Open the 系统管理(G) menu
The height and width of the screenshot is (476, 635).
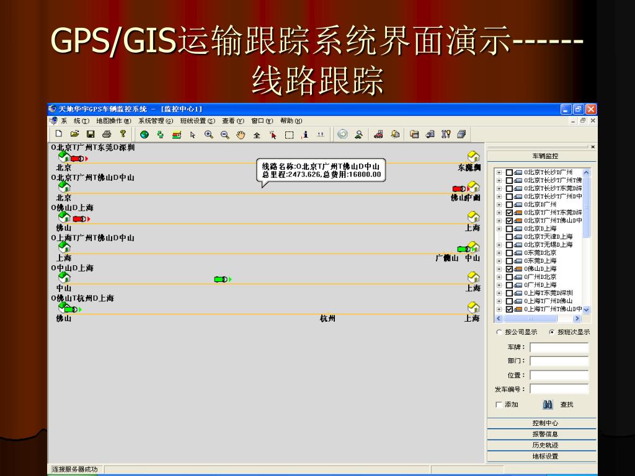[x=156, y=121]
